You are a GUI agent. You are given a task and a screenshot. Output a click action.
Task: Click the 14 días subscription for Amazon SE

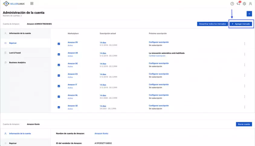(x=103, y=106)
